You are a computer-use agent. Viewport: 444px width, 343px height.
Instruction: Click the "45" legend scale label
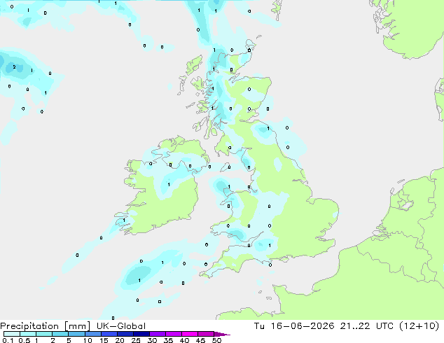(200, 340)
